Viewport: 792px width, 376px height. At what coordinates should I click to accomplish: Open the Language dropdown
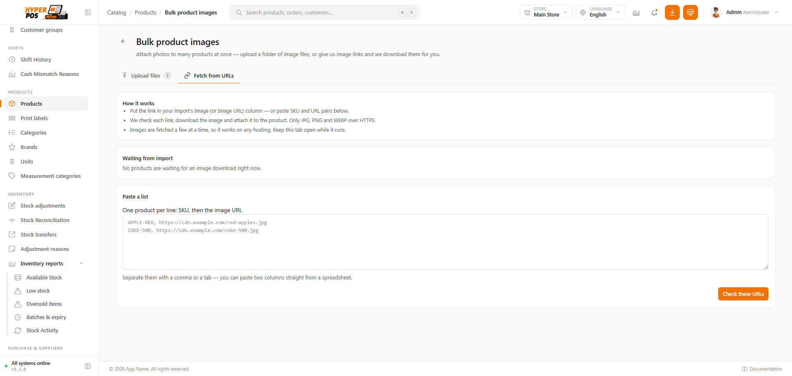[601, 12]
